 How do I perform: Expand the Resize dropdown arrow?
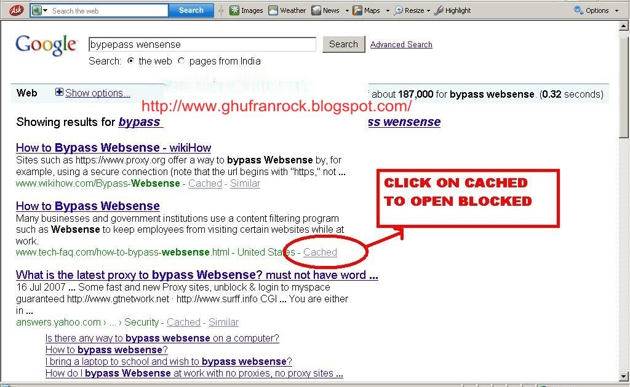pos(428,11)
